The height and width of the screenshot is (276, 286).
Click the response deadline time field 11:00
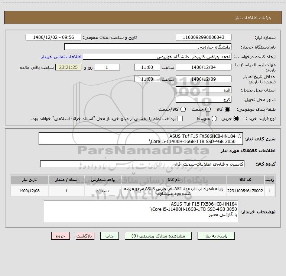pos(147,67)
